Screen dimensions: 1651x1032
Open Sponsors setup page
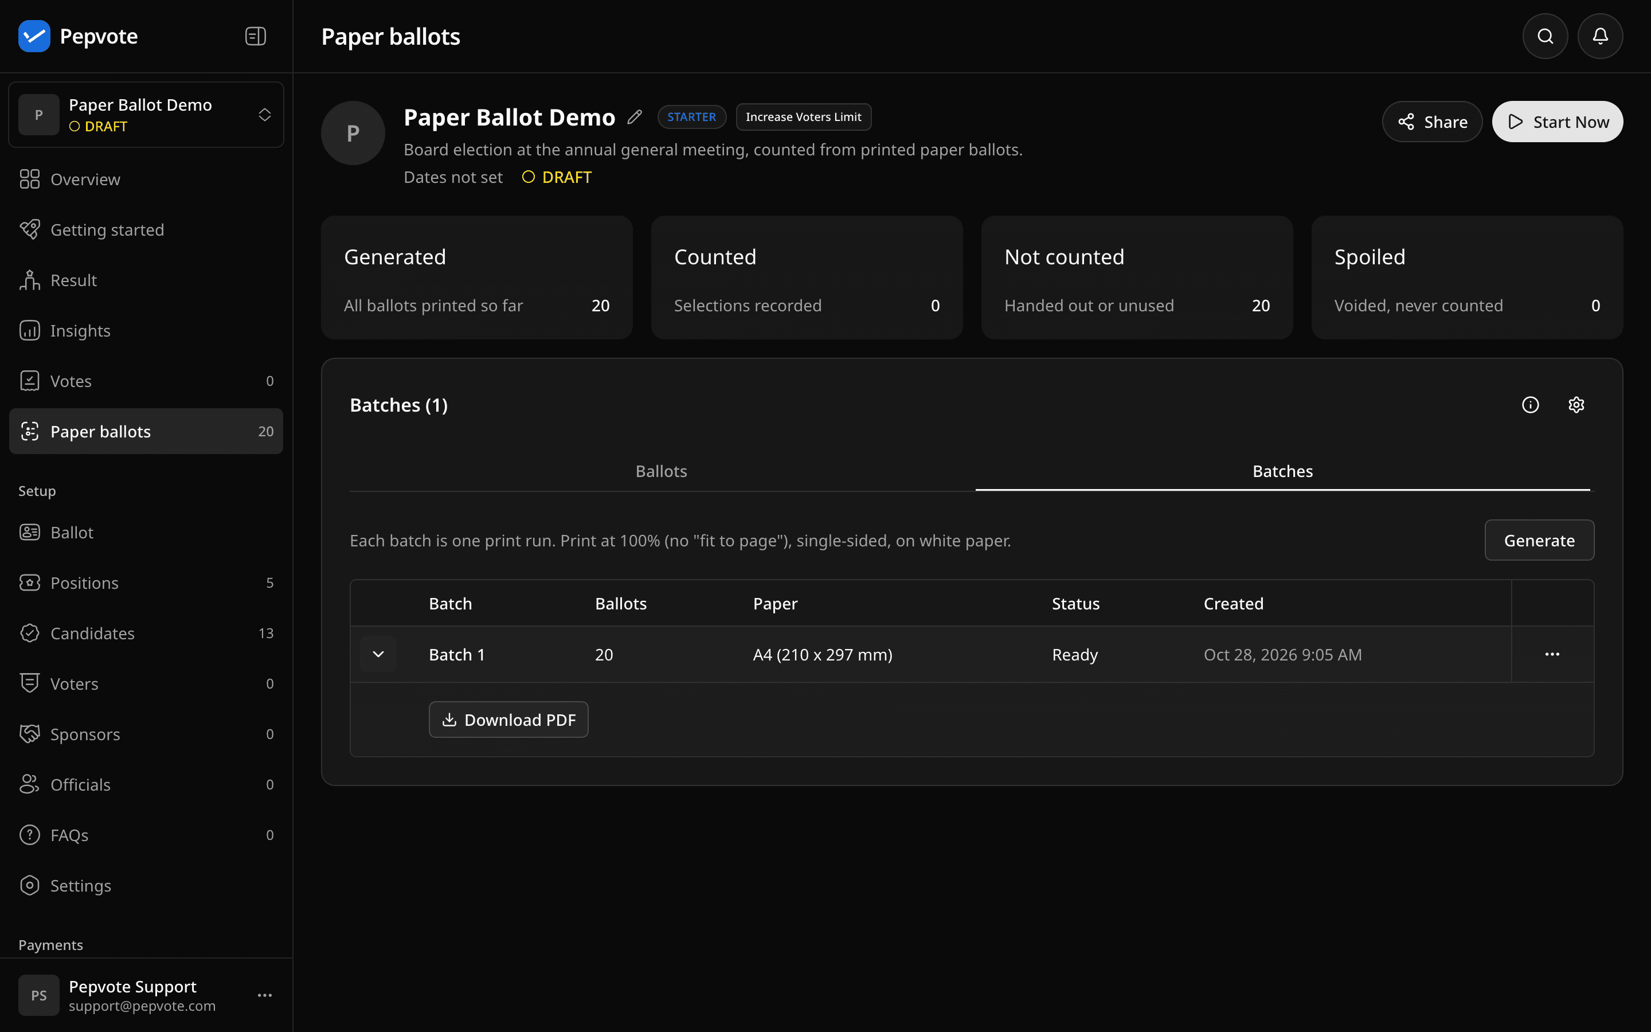coord(146,734)
